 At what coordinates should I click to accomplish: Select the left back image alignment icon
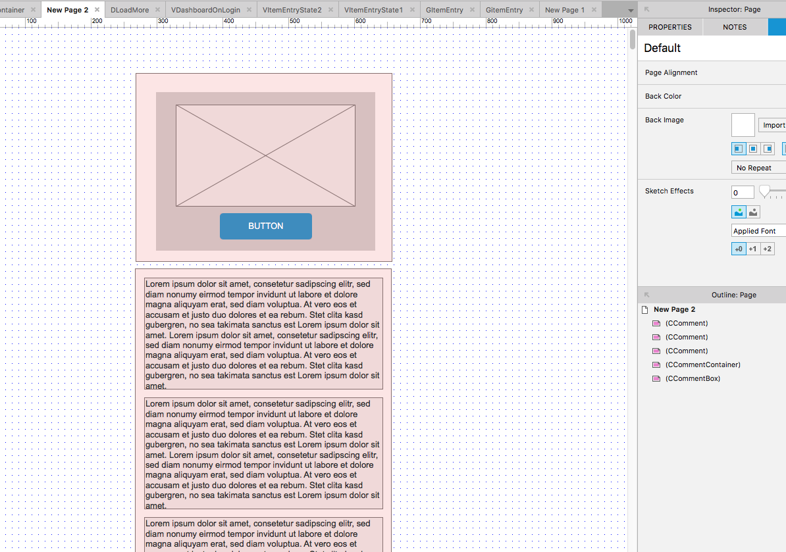point(738,148)
